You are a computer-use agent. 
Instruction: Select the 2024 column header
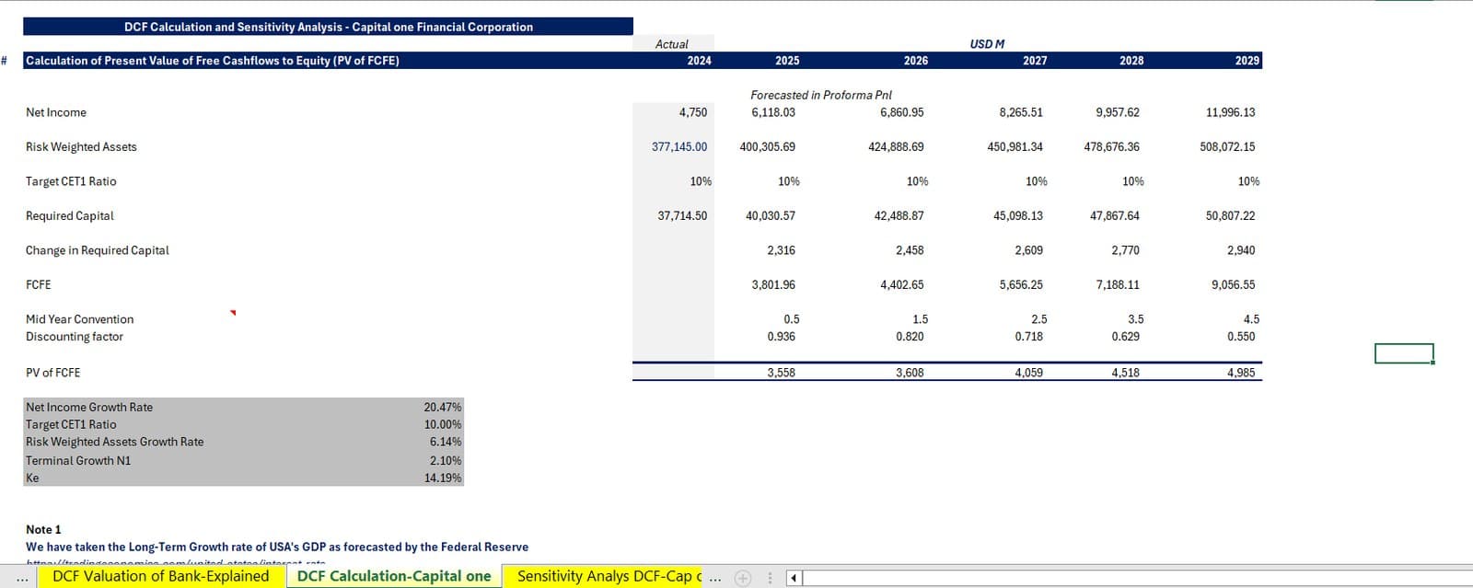[x=699, y=61]
